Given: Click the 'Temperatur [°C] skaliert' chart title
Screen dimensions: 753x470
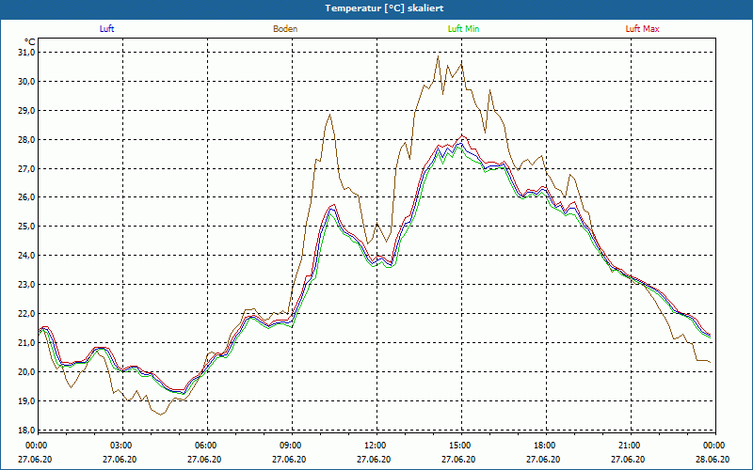Looking at the screenshot, I should coord(384,8).
